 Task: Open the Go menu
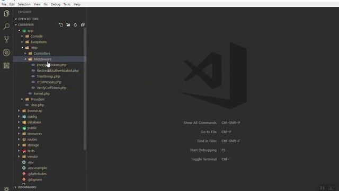[x=46, y=4]
